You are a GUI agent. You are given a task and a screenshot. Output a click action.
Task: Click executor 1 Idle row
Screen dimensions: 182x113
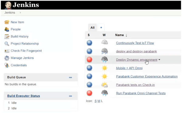pyautogui.click(x=12, y=103)
